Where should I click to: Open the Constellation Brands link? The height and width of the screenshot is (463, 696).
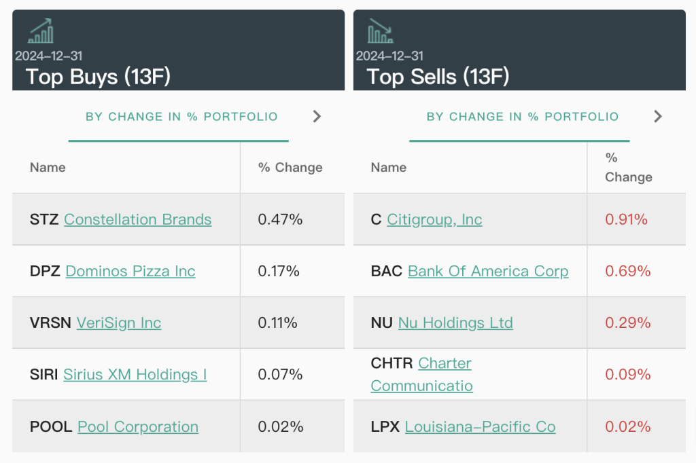138,219
